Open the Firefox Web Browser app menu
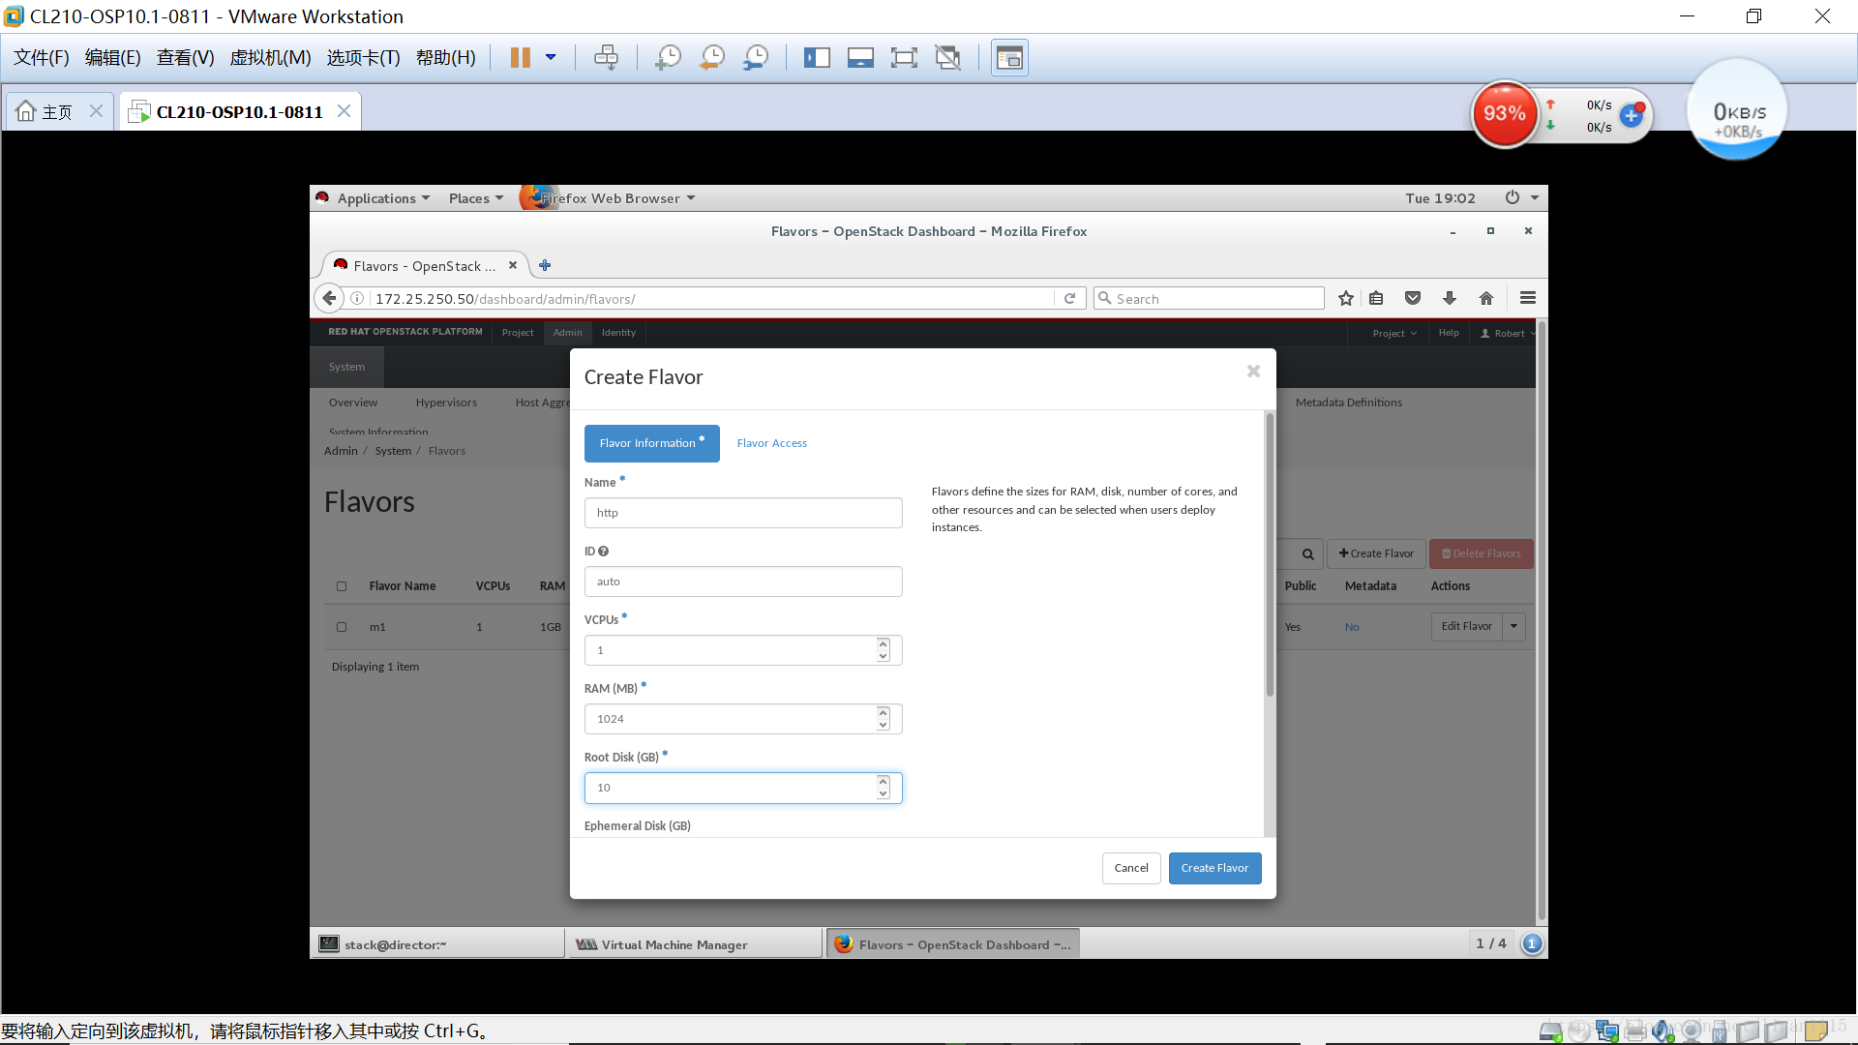This screenshot has height=1045, width=1858. [x=610, y=198]
